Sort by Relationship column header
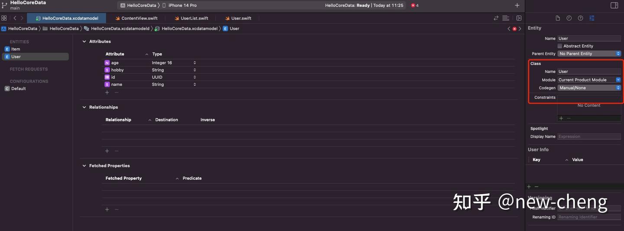The width and height of the screenshot is (624, 231). (x=118, y=120)
